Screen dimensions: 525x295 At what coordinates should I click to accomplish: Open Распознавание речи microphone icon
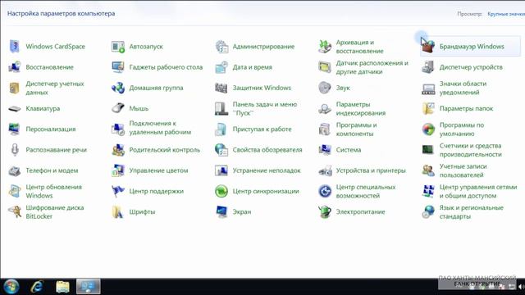15,150
